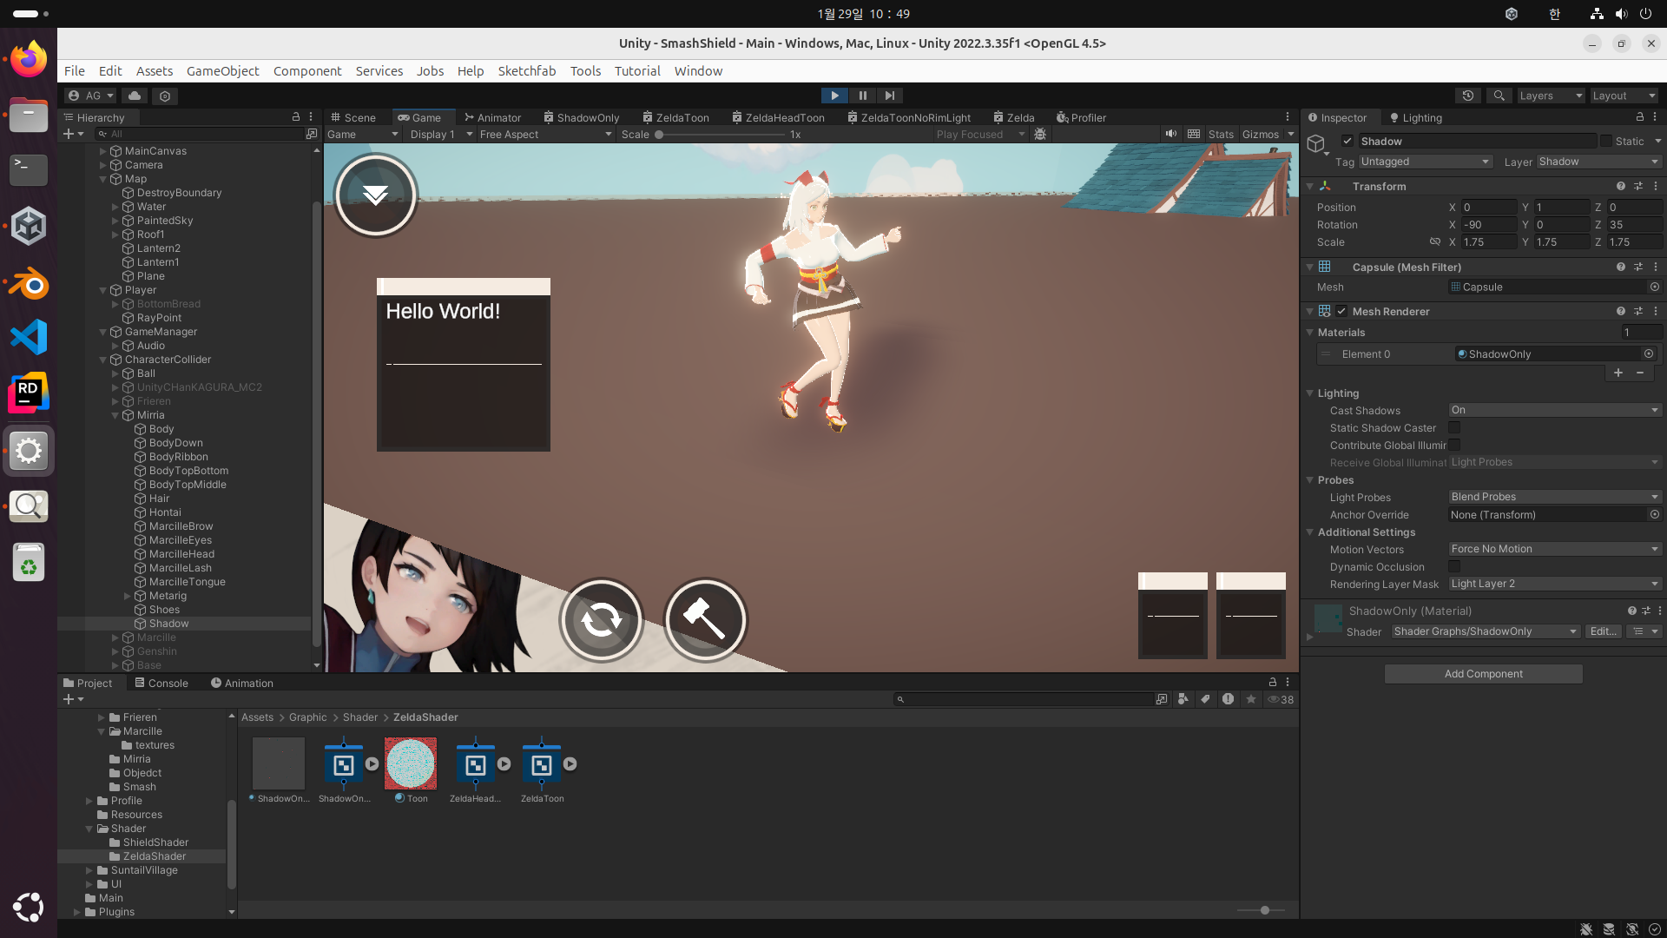Open the Sketchfab menu
Image resolution: width=1667 pixels, height=938 pixels.
coord(526,71)
